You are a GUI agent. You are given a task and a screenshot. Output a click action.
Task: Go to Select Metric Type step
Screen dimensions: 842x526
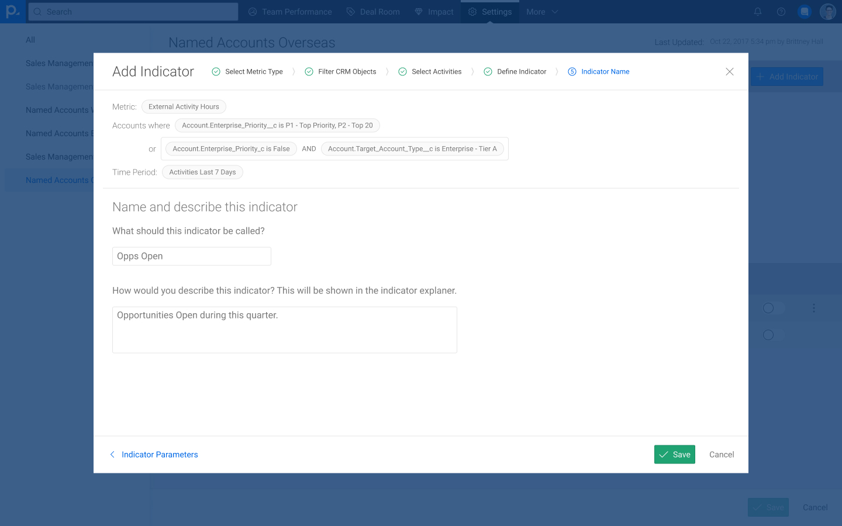tap(247, 72)
